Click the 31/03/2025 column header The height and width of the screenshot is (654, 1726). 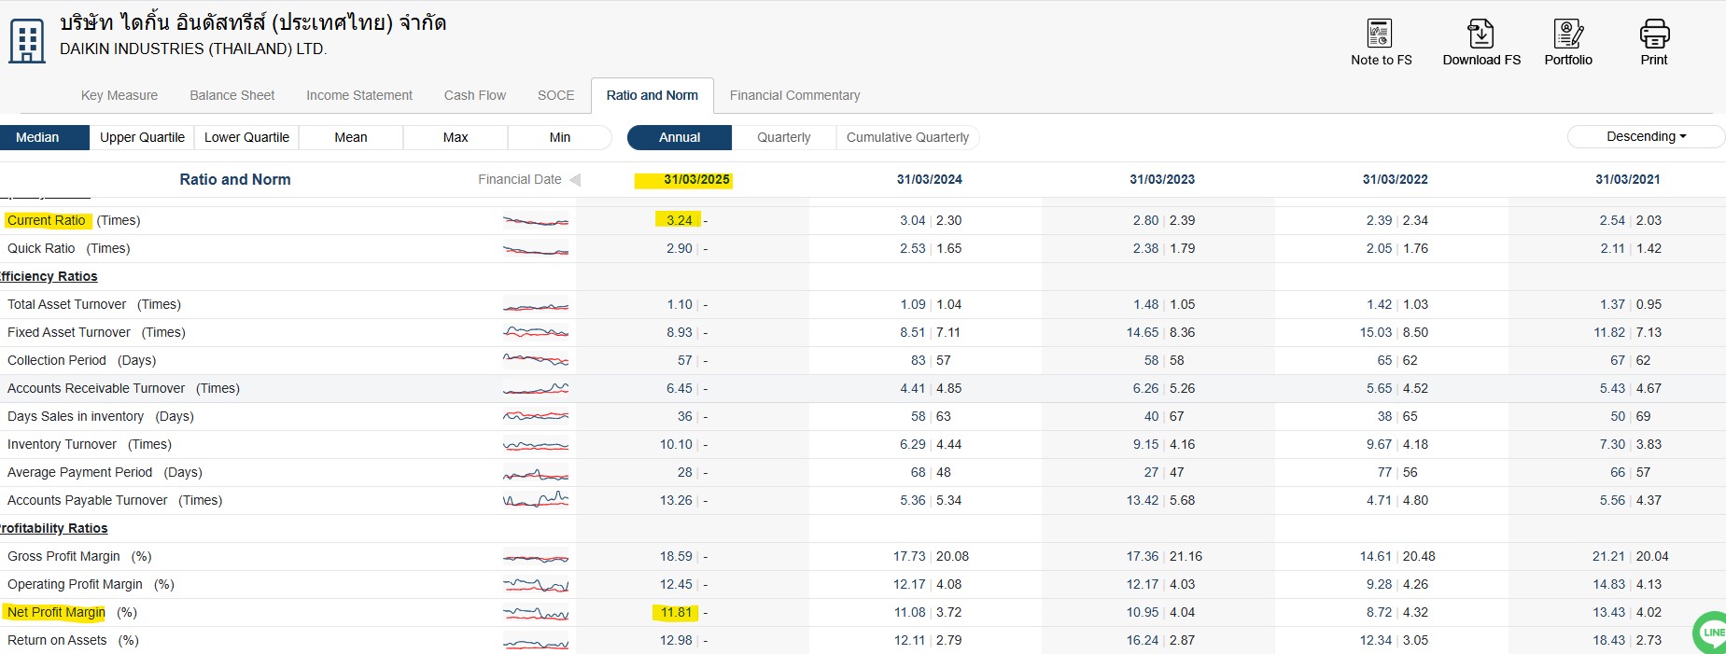tap(696, 179)
